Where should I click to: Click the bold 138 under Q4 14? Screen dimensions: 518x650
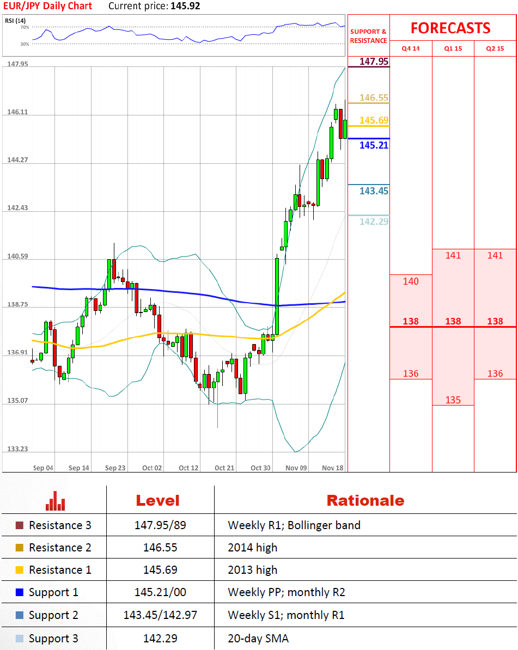(x=411, y=321)
